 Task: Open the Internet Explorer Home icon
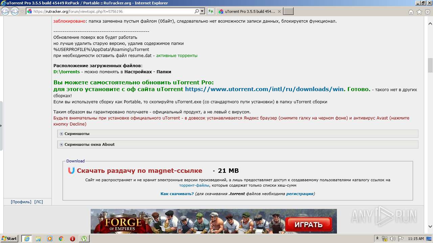pos(411,12)
